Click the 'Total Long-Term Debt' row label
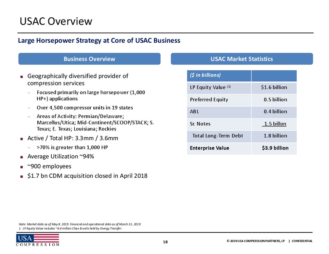The width and height of the screenshot is (329, 254). click(217, 136)
